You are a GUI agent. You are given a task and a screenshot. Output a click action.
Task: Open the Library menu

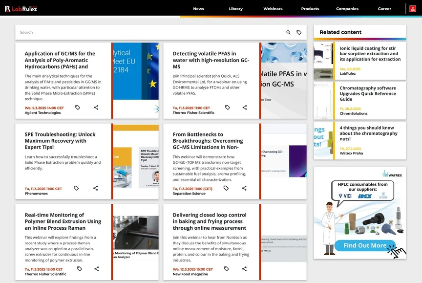pos(236,9)
